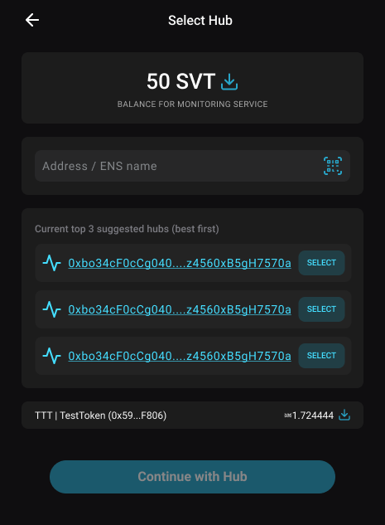Click the TestToken balance download icon
This screenshot has width=385, height=525.
(344, 416)
